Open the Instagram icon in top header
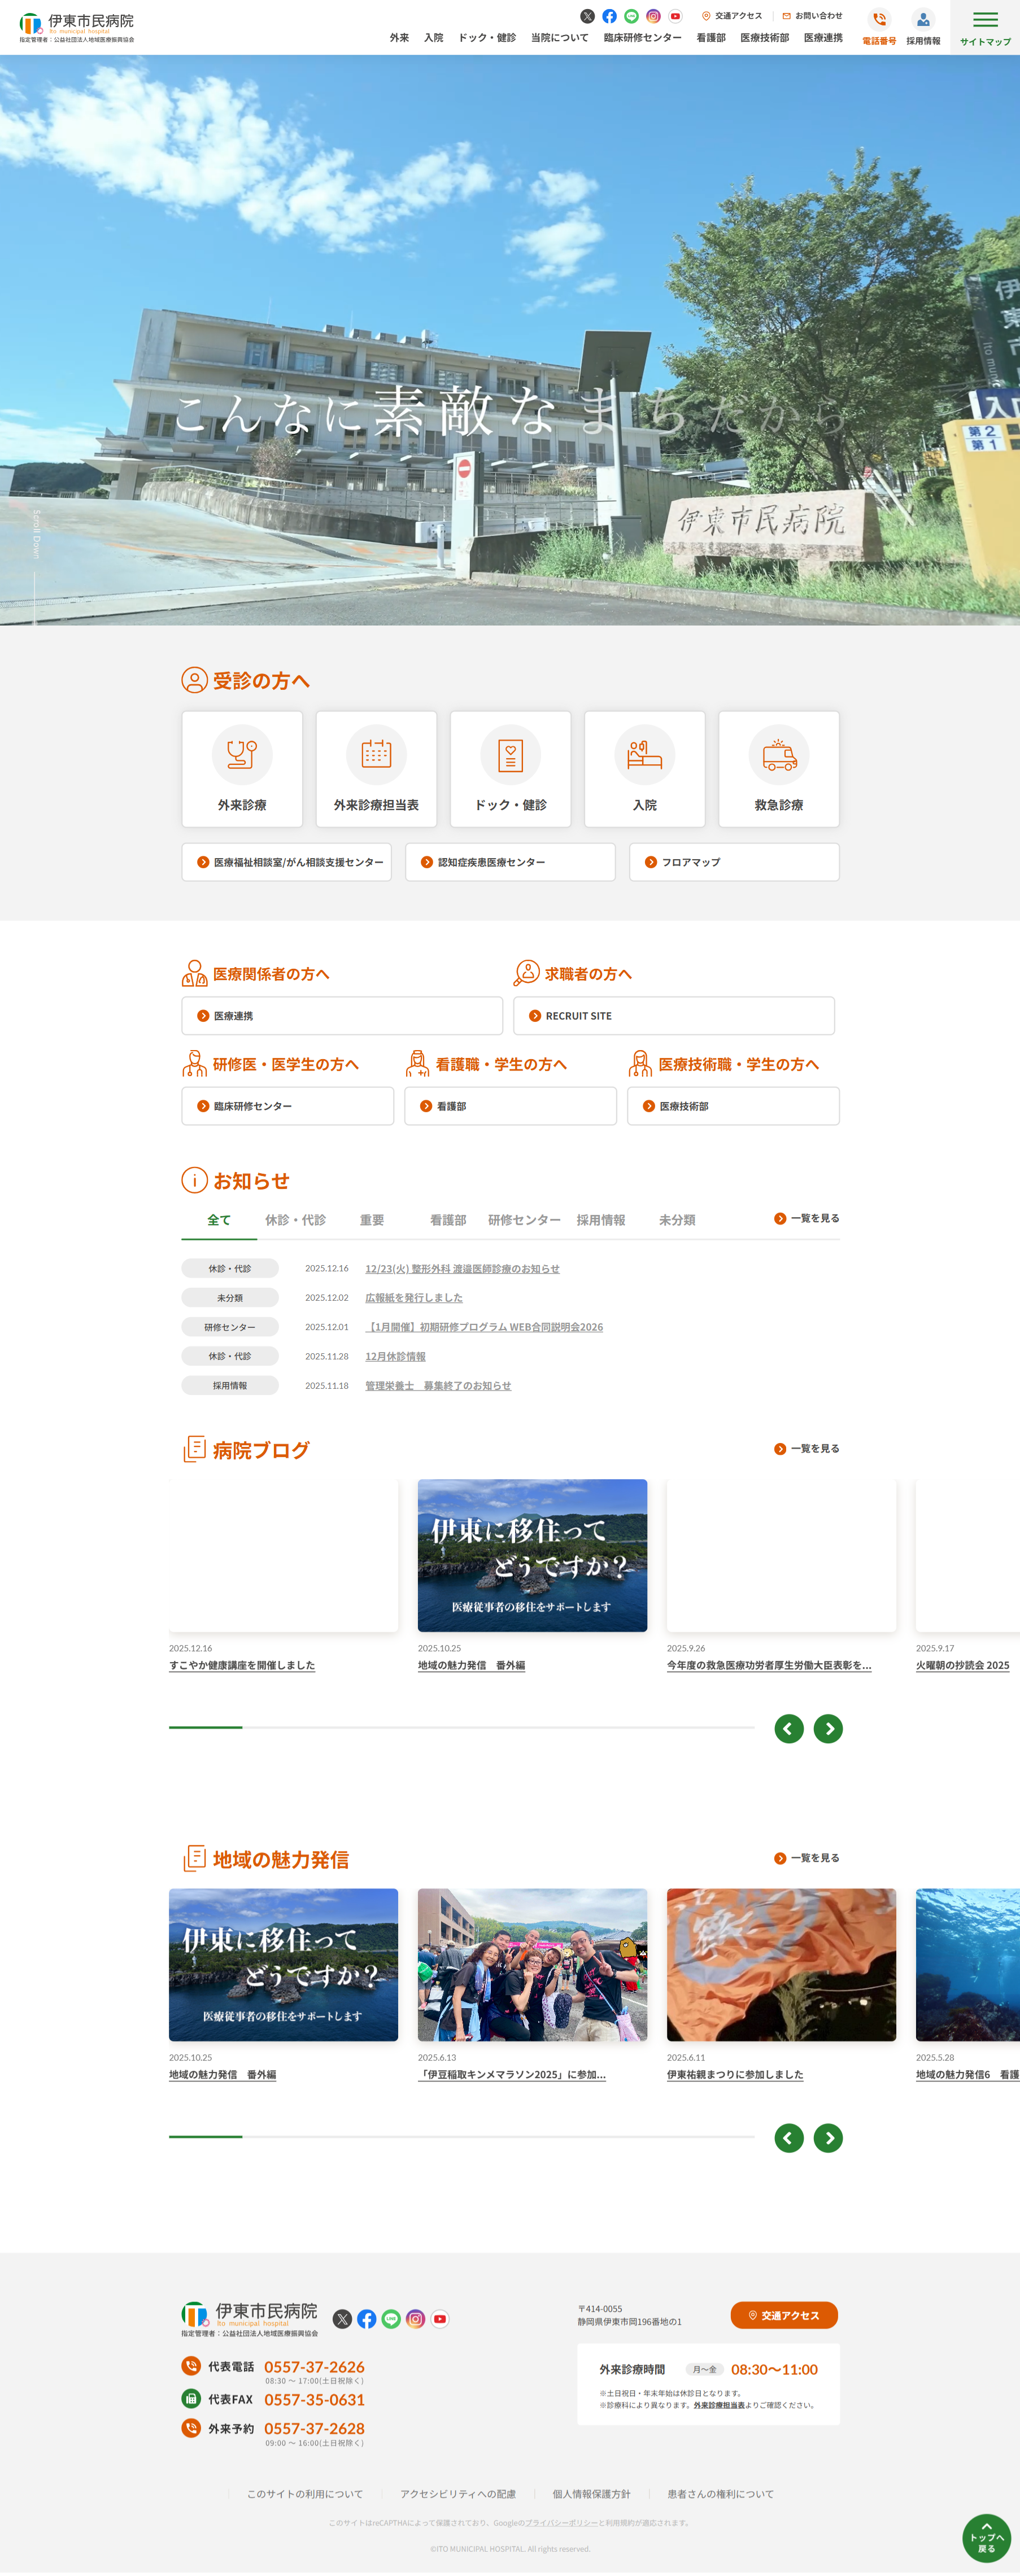 point(653,16)
